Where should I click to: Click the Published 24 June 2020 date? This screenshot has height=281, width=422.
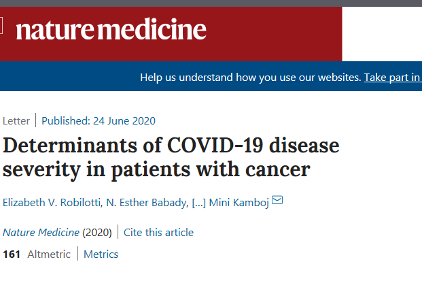(x=99, y=121)
